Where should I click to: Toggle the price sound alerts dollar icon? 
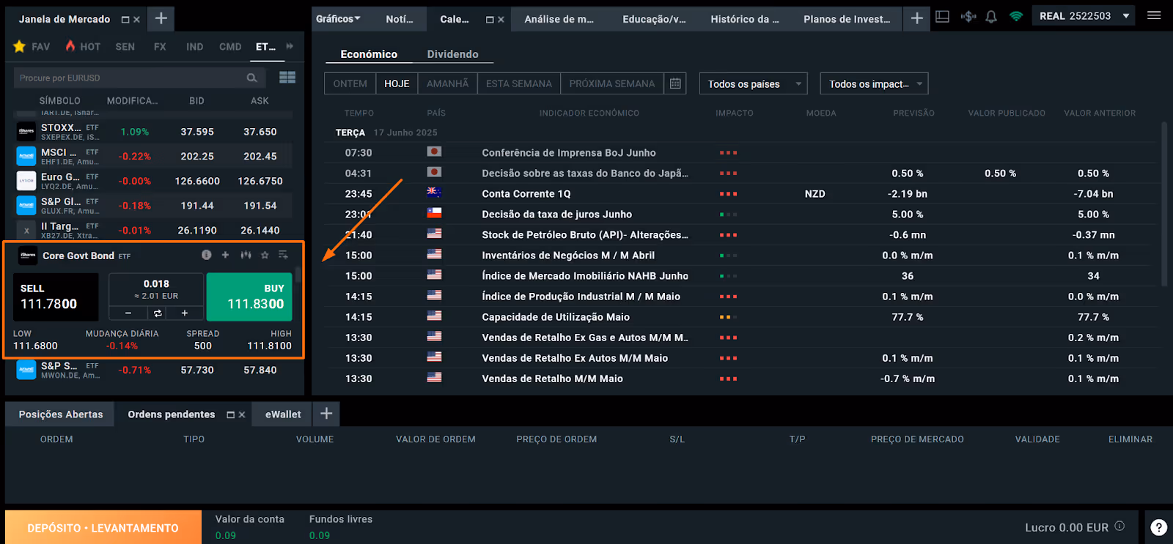coord(968,16)
